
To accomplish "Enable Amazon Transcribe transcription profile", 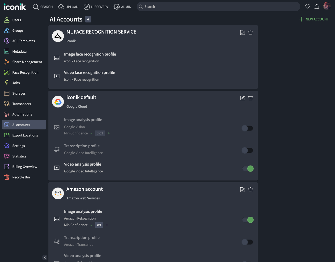I will click(247, 242).
